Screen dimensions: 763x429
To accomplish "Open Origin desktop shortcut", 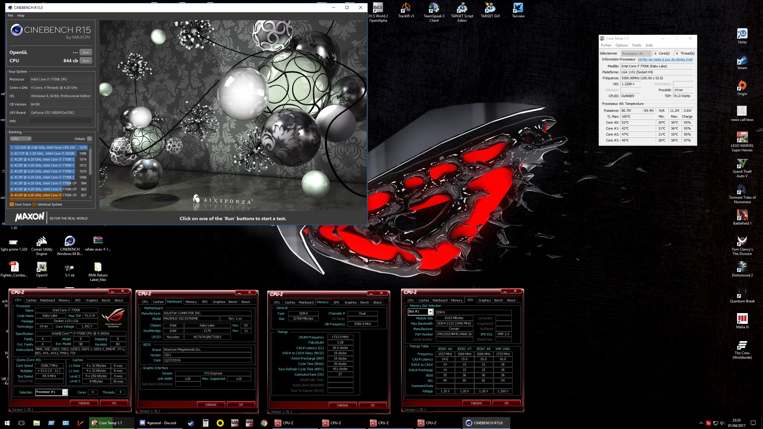I will 742,88.
